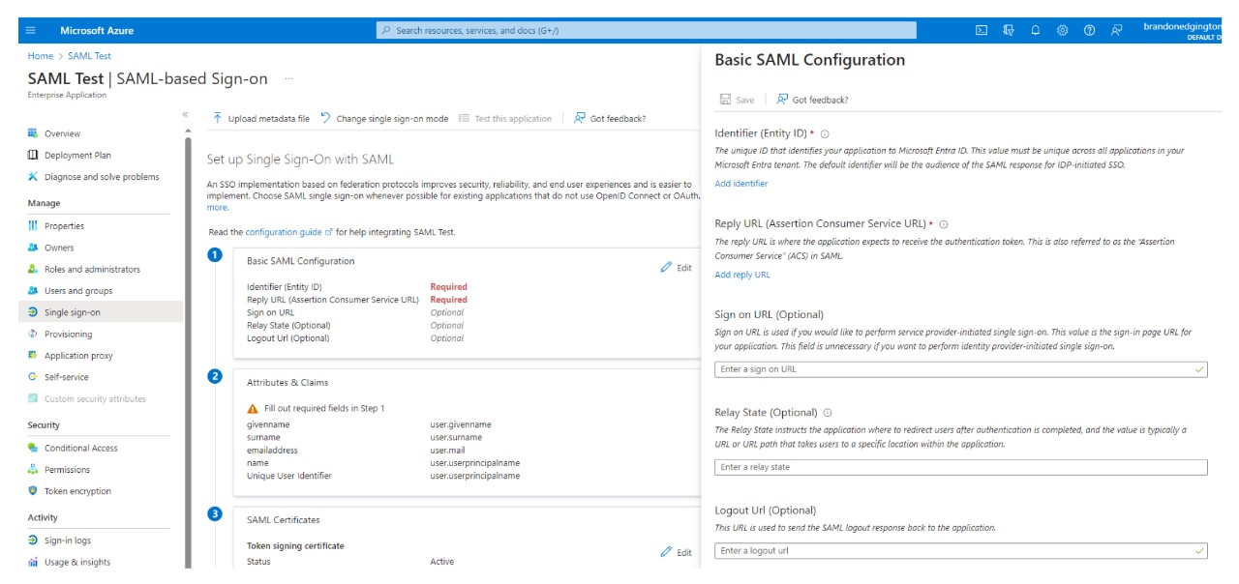
Task: Open the notifications bell
Action: tap(1035, 30)
